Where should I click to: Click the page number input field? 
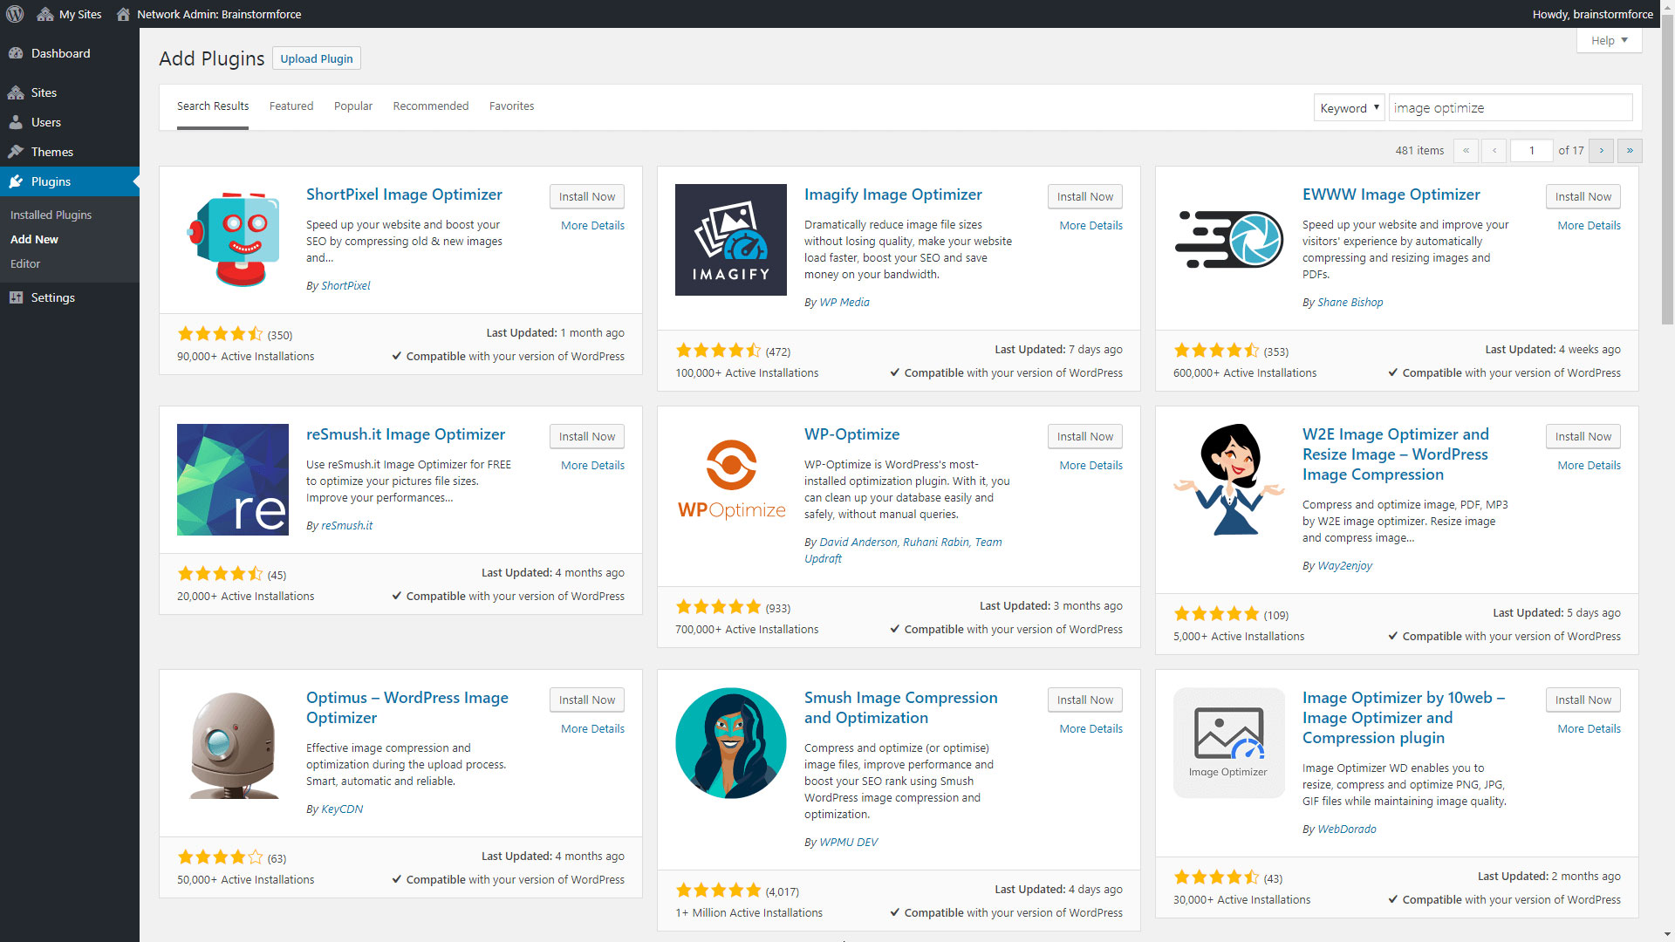(1532, 150)
